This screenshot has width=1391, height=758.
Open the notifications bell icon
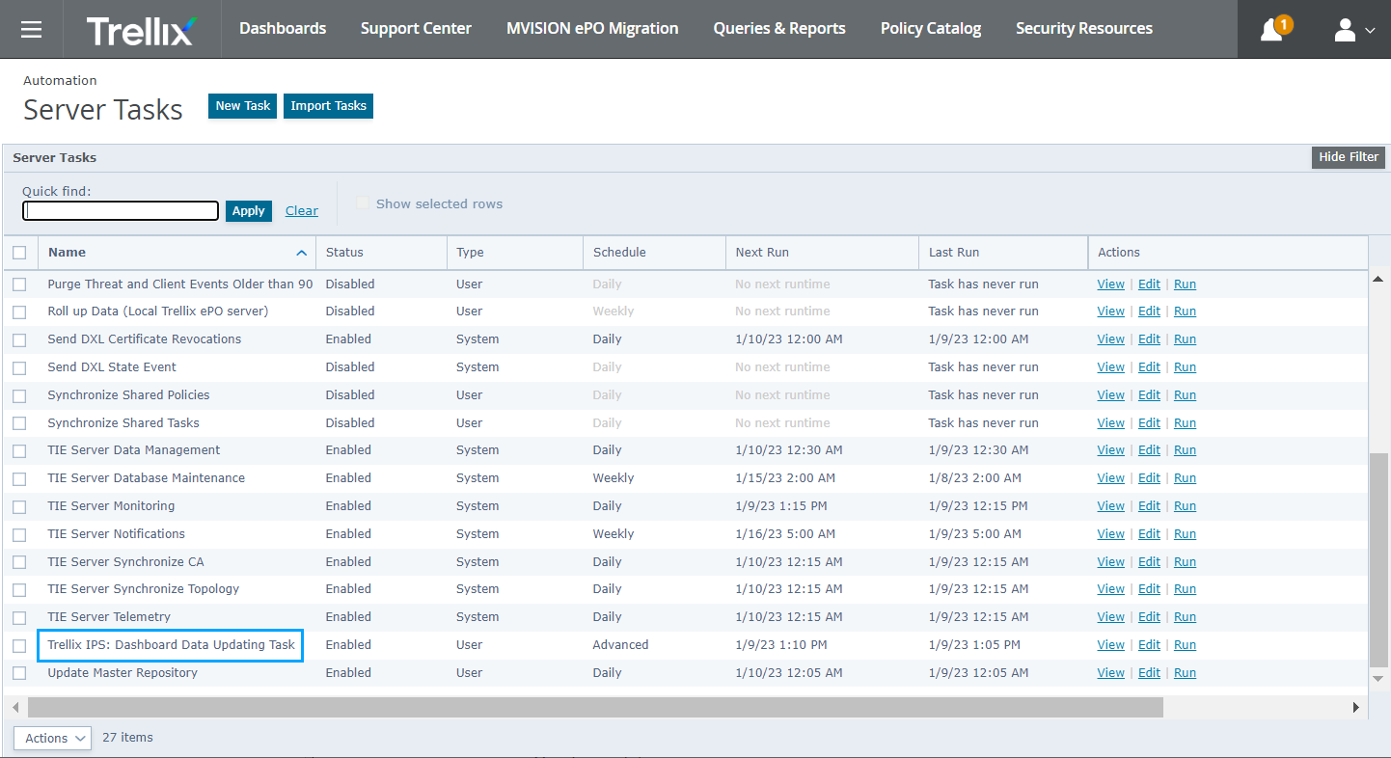click(x=1272, y=29)
